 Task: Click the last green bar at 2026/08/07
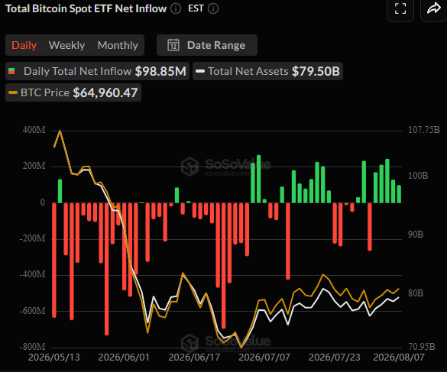(x=399, y=194)
